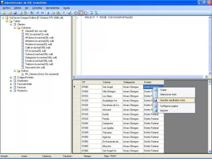Click the index icon beside PK_Clientes
Viewport: 212px width, 159px height.
pyautogui.click(x=23, y=74)
